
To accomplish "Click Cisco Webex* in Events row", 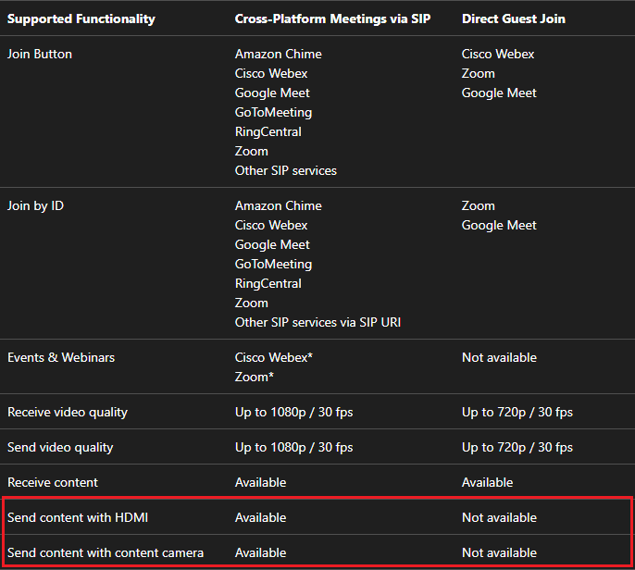I will (x=273, y=357).
